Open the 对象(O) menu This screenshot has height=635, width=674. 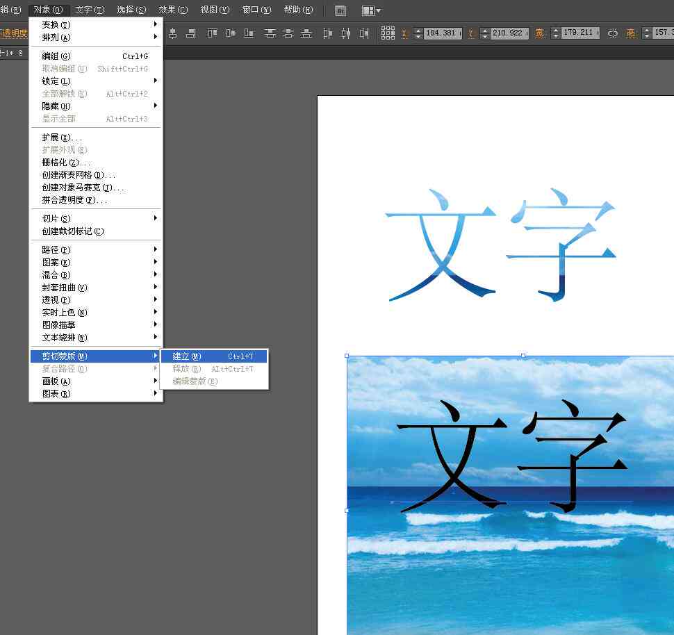tap(48, 10)
